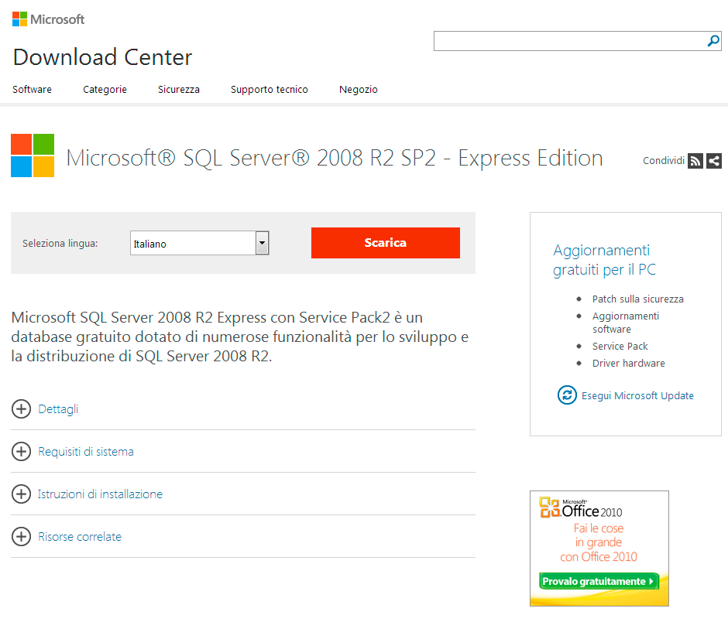Click the Provalo gratuitamente button
This screenshot has width=728, height=622.
(x=599, y=581)
